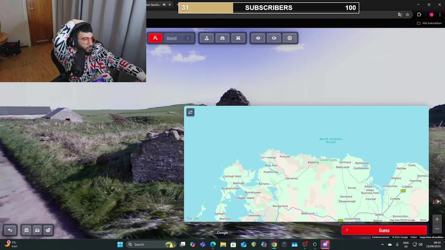Click Rapportera ett problem link
The width and height of the screenshot is (445, 250).
click(x=432, y=237)
